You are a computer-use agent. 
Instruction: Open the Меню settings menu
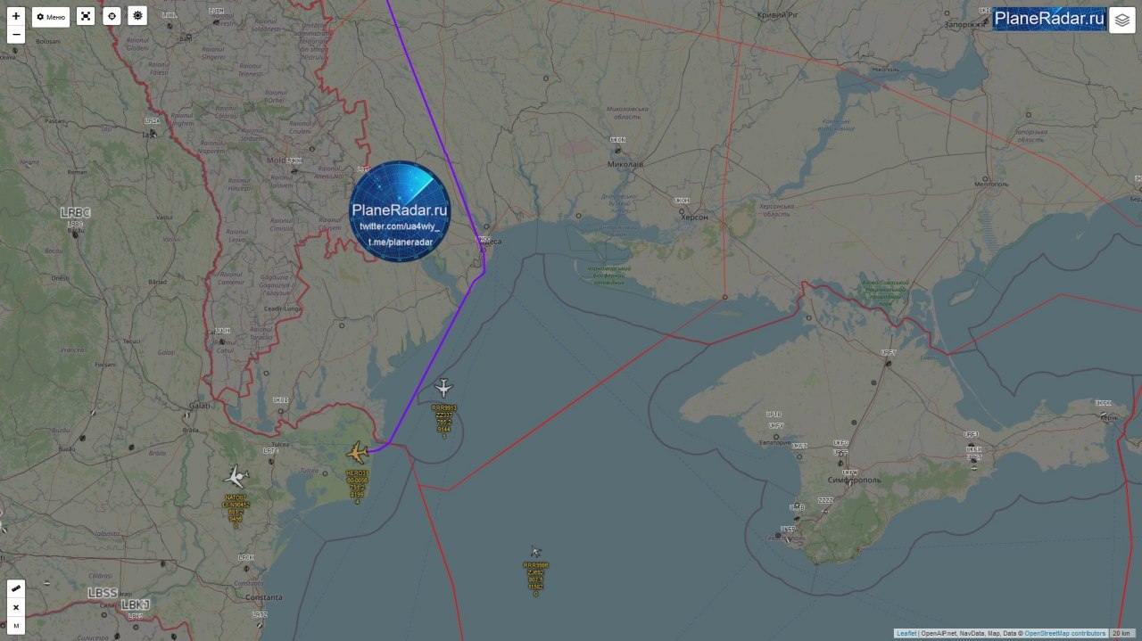click(51, 17)
